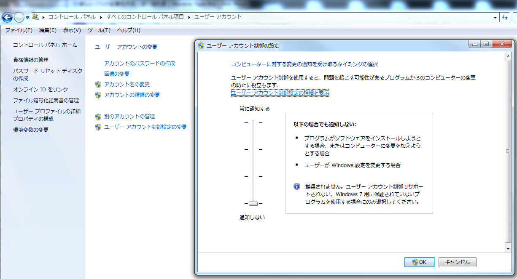Image resolution: width=517 pixels, height=279 pixels.
Task: Click the Back navigation arrow button
Action: pos(7,17)
